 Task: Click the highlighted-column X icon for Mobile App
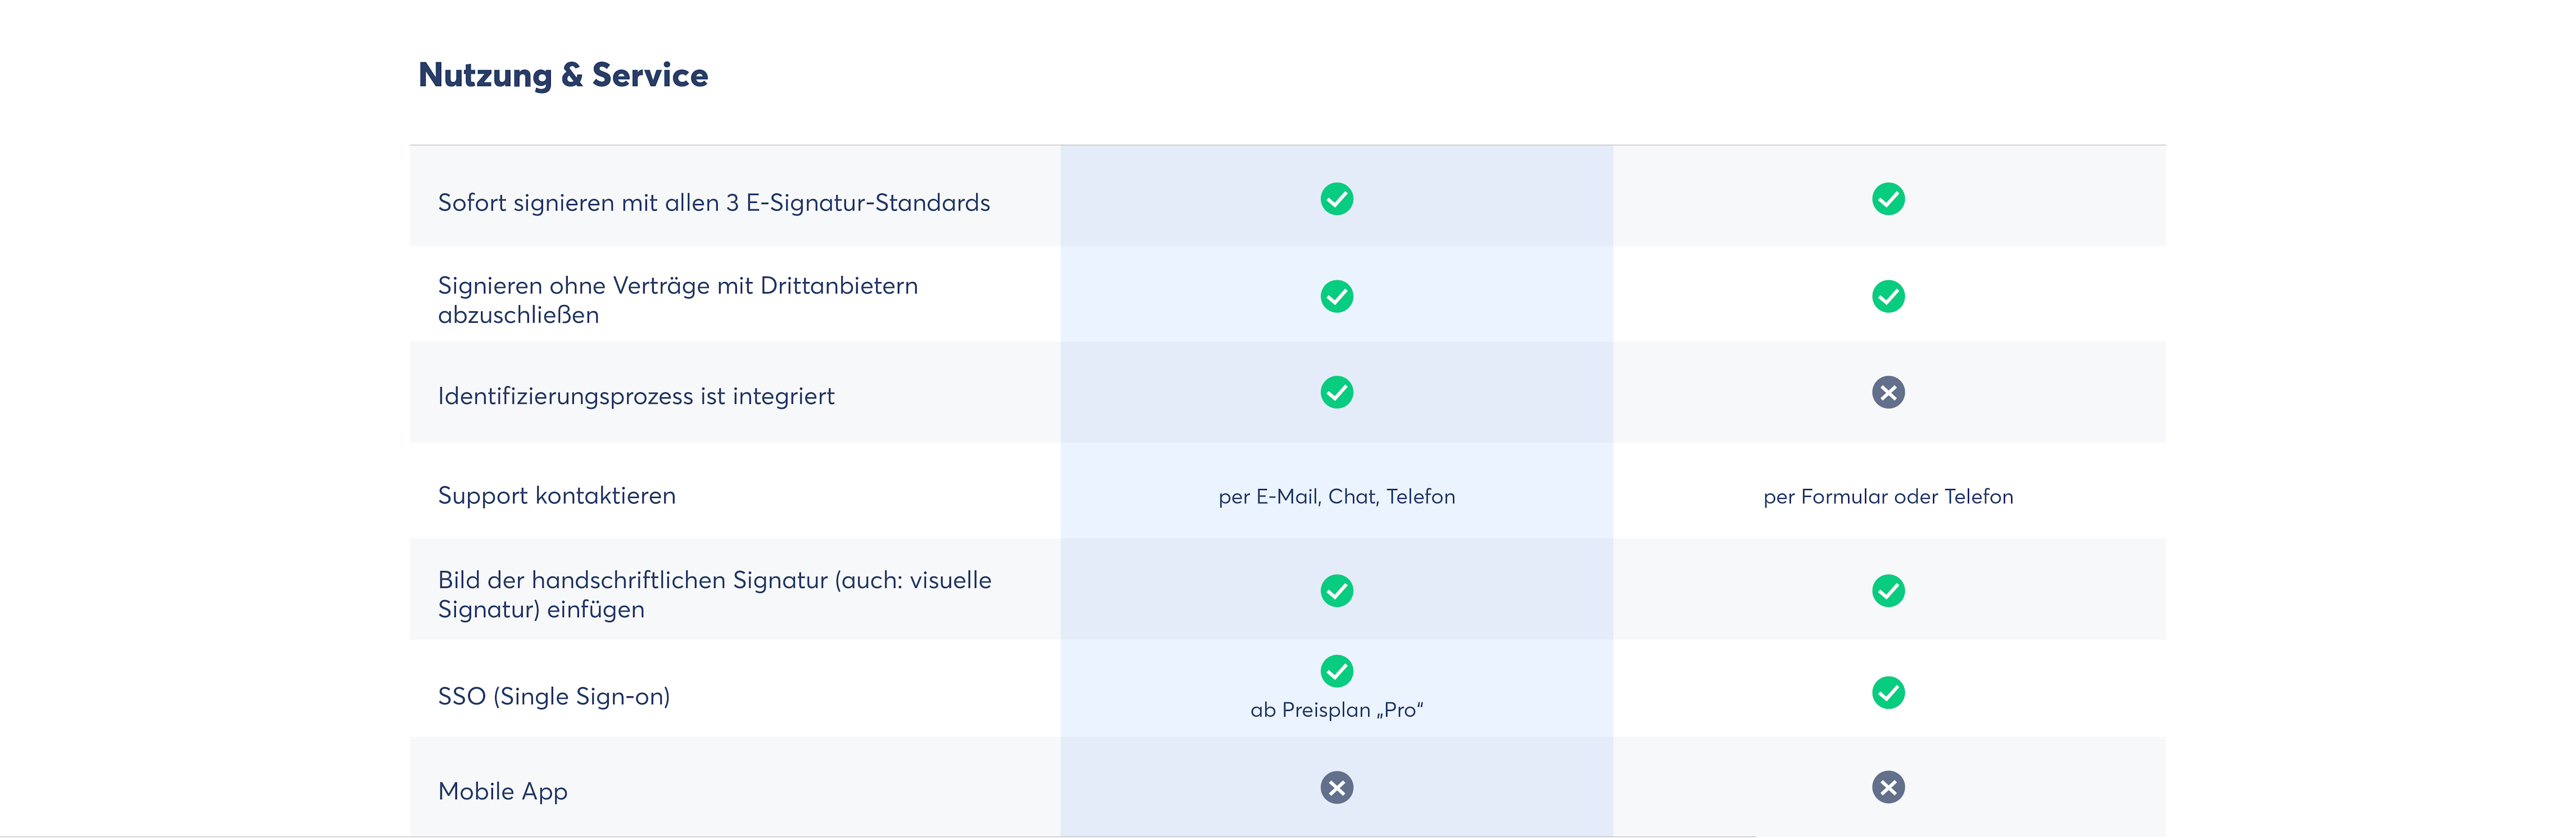(1336, 788)
